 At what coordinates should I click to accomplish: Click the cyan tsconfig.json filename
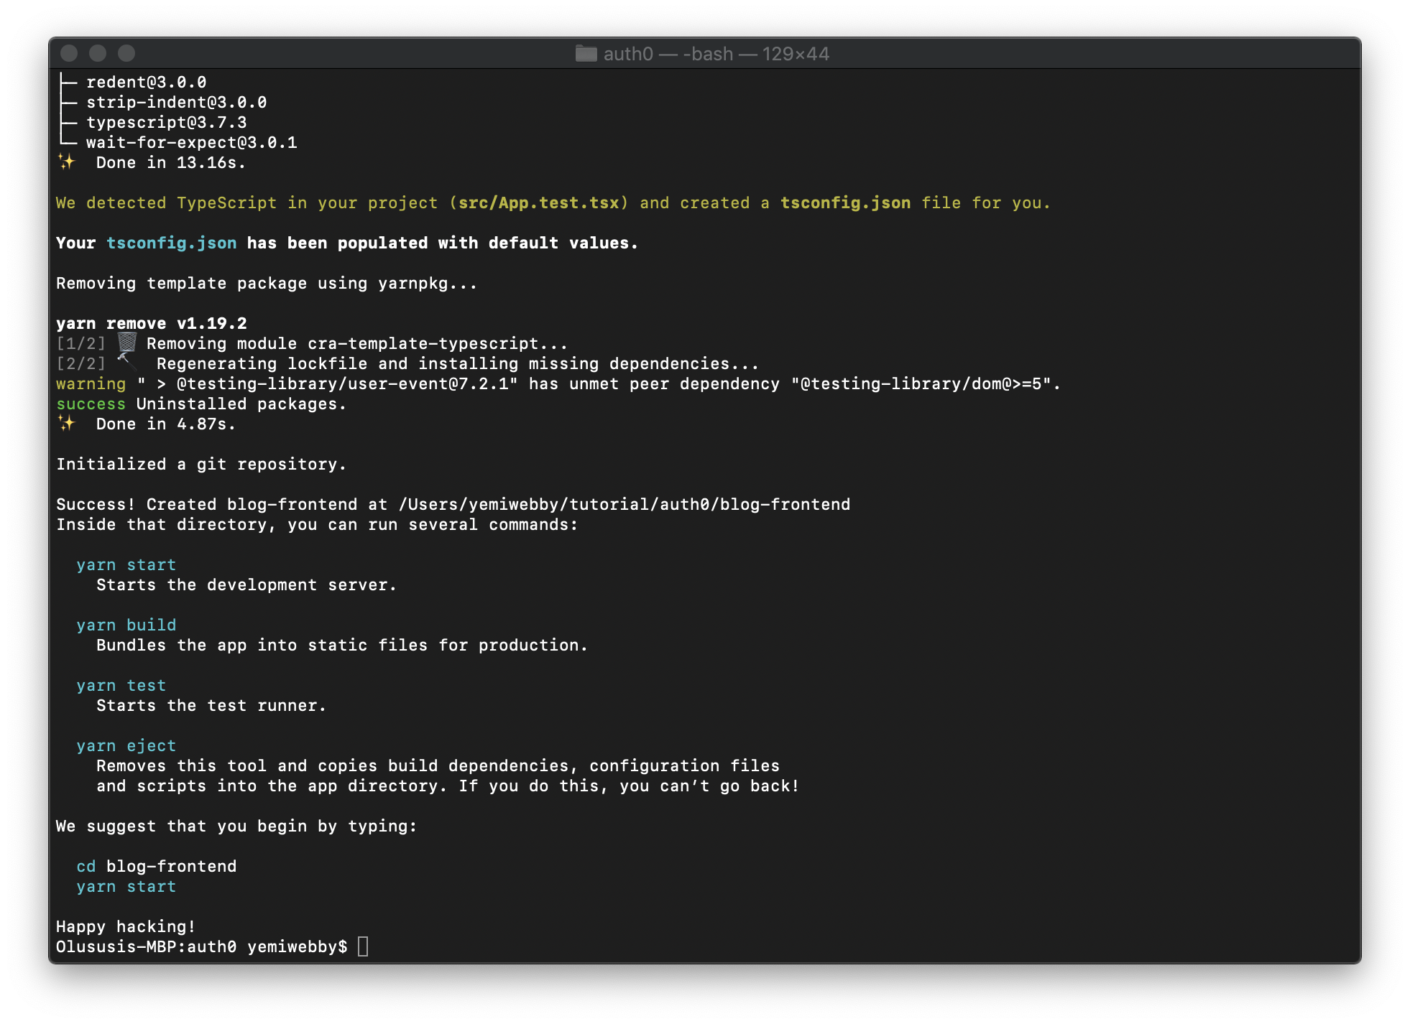click(x=171, y=243)
